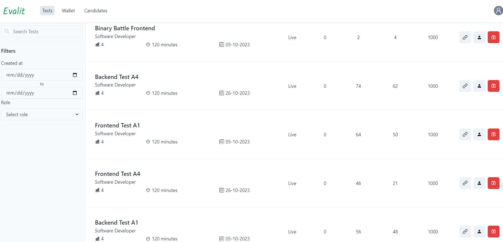Open candidates icon for Frontend Test A4

[x=479, y=183]
